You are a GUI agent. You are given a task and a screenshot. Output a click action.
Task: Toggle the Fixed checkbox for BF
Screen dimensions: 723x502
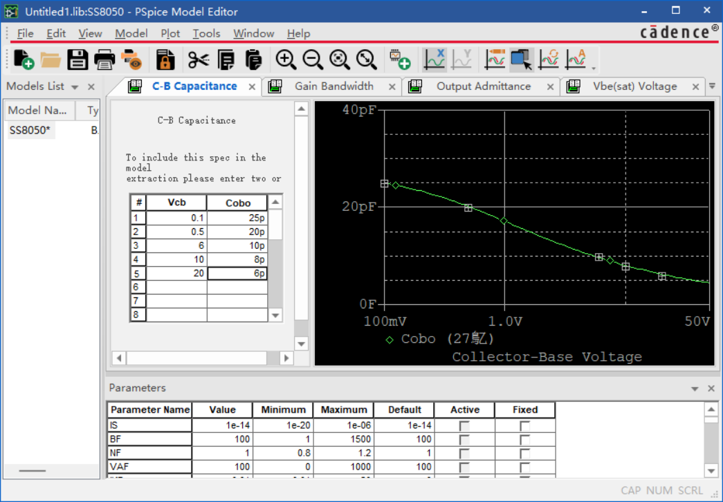[524, 439]
